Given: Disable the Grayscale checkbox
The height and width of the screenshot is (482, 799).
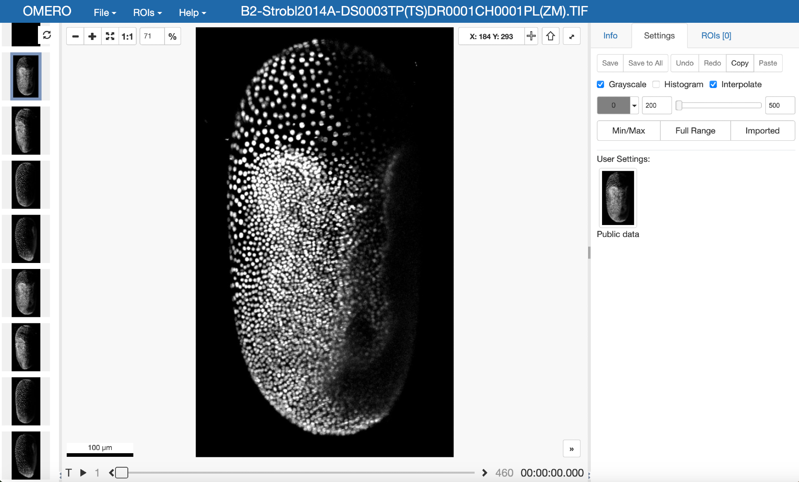Looking at the screenshot, I should coord(600,84).
